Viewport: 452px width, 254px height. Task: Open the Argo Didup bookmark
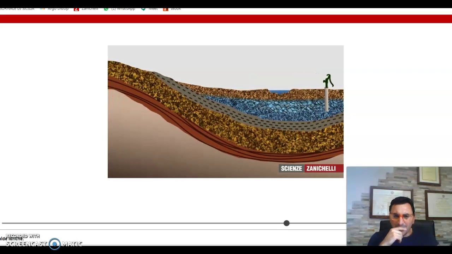[54, 9]
